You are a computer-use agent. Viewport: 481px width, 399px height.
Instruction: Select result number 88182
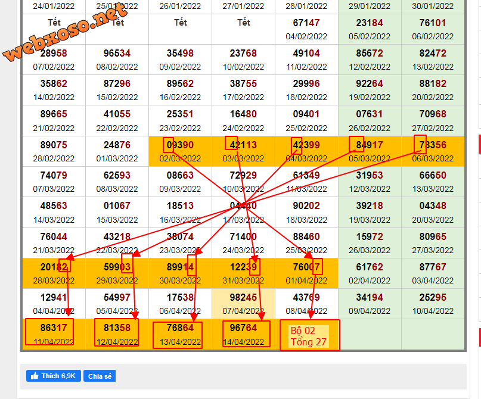[x=433, y=83]
